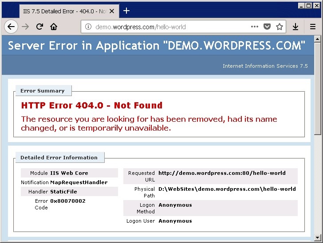Click the scrollbar up arrow
Image resolution: width=323 pixels, height=243 pixels.
317,39
